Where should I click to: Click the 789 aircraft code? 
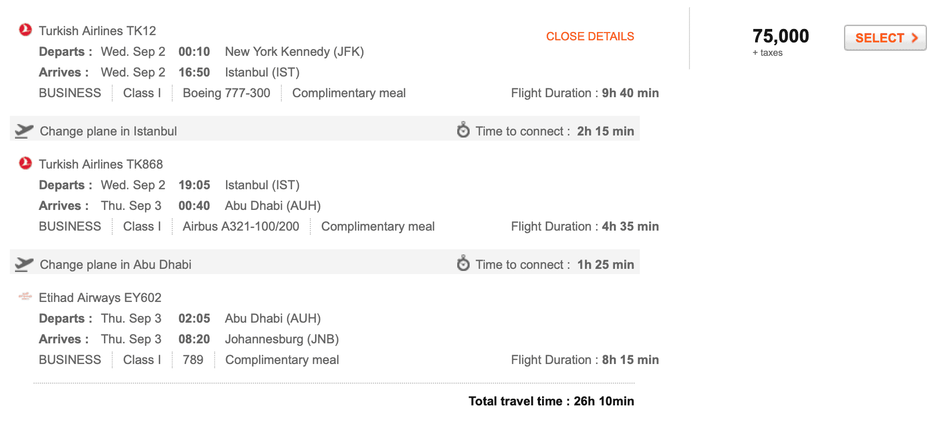[193, 360]
